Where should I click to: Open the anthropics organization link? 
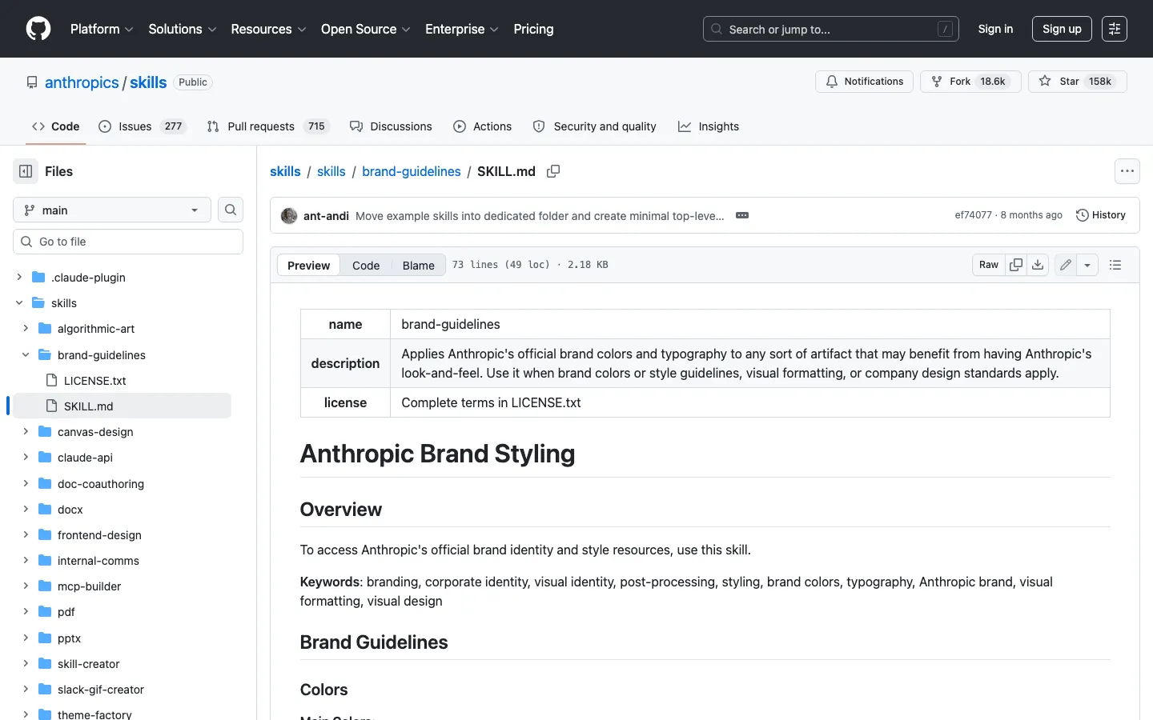coord(82,82)
